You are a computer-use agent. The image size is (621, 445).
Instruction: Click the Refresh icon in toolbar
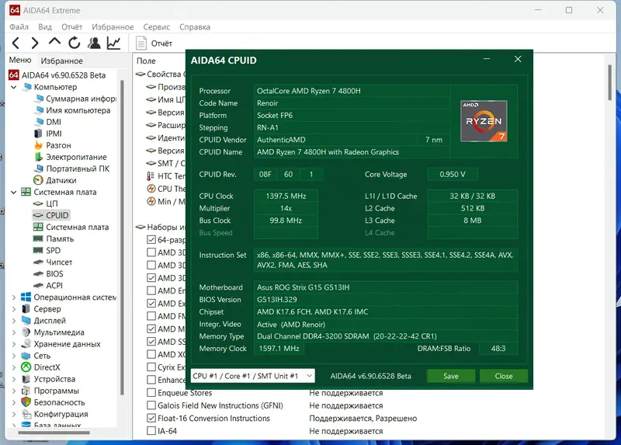click(x=75, y=43)
